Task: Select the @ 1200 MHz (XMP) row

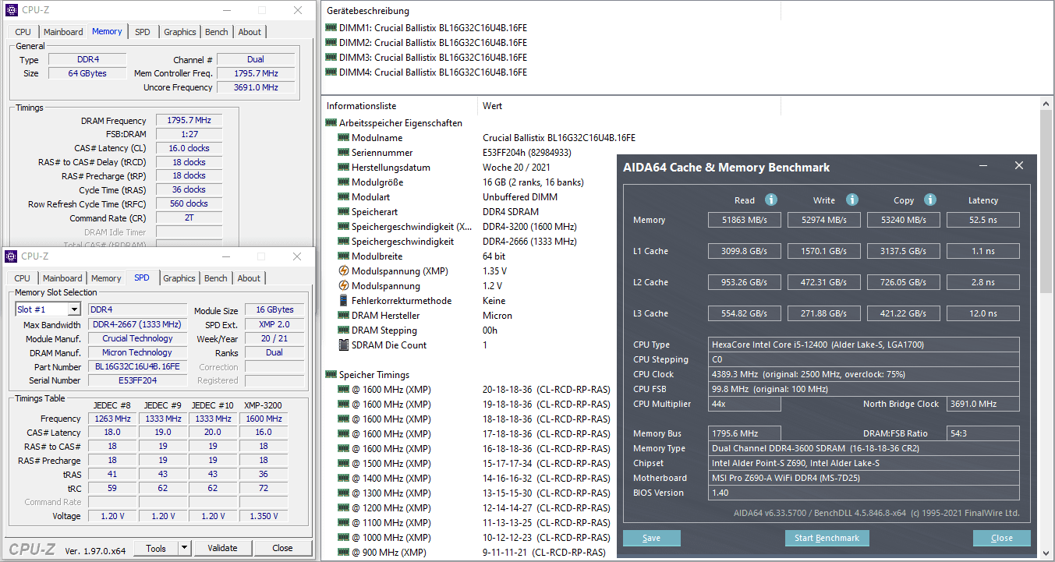Action: 474,508
